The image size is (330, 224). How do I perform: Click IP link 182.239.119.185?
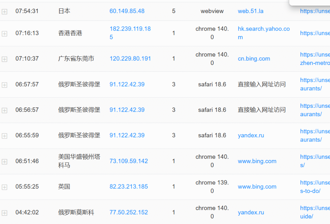point(130,33)
